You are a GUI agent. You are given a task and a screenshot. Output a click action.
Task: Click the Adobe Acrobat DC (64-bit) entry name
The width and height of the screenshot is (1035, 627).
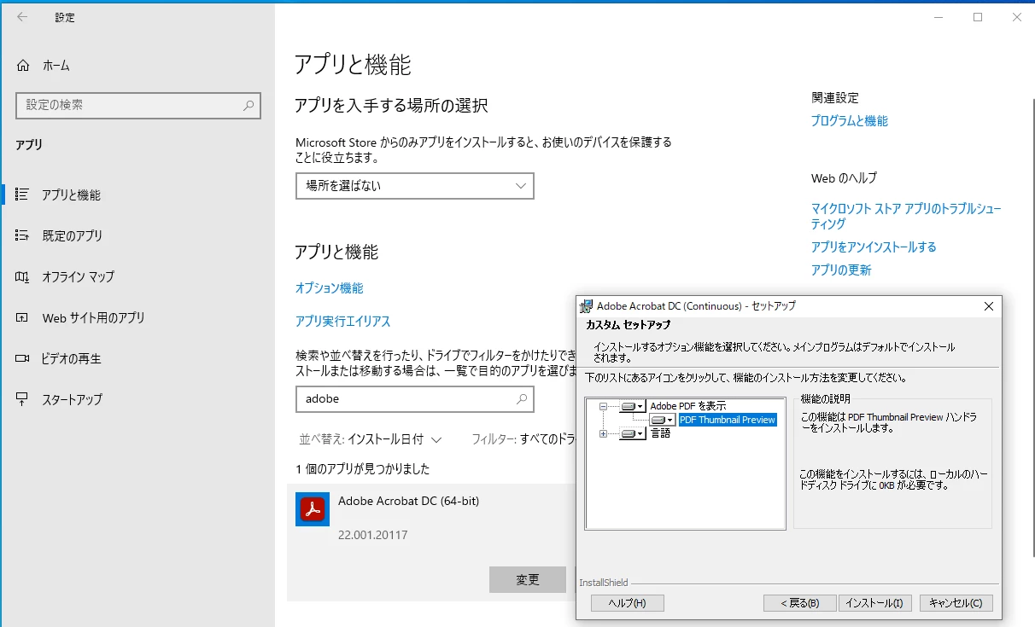[x=408, y=501]
